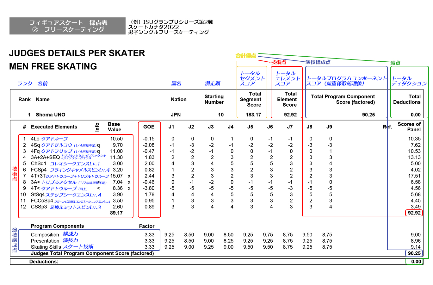
Task: Click the base value total 89.17
Action: [x=116, y=213]
